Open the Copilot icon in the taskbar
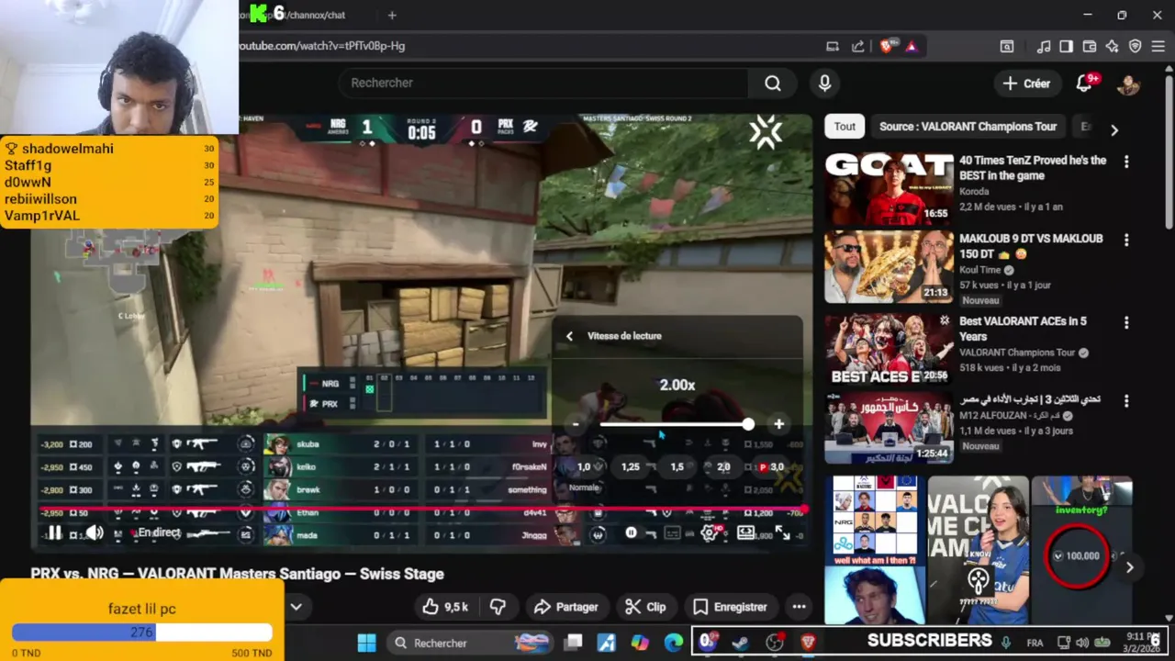This screenshot has height=661, width=1175. 640,643
